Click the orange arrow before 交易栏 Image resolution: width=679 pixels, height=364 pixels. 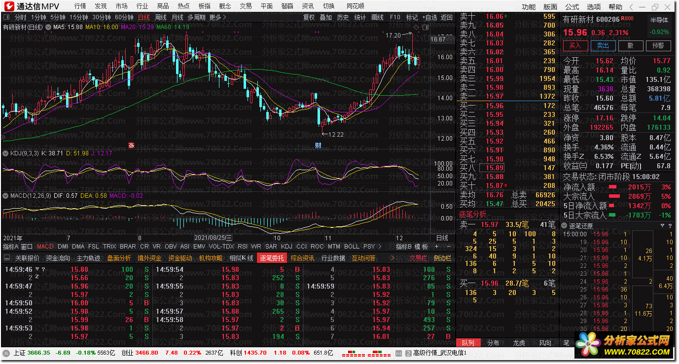[393, 258]
